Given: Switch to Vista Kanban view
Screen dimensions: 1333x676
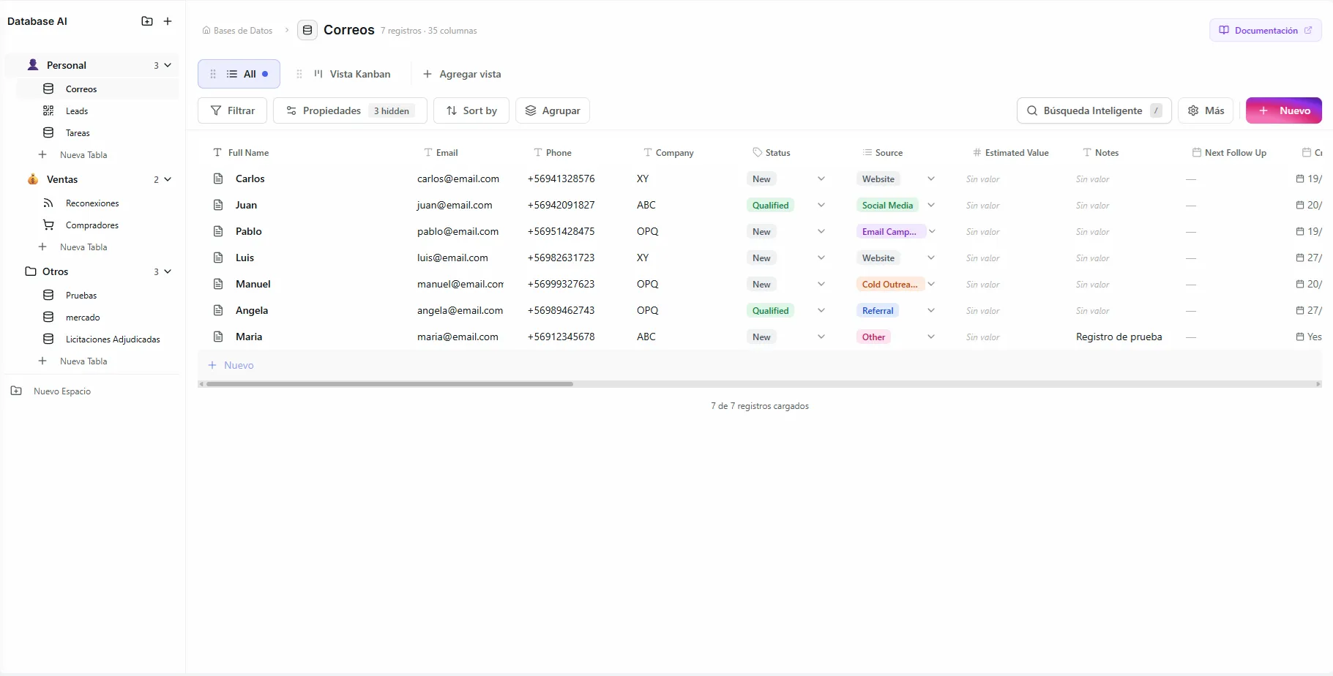Looking at the screenshot, I should click(352, 74).
